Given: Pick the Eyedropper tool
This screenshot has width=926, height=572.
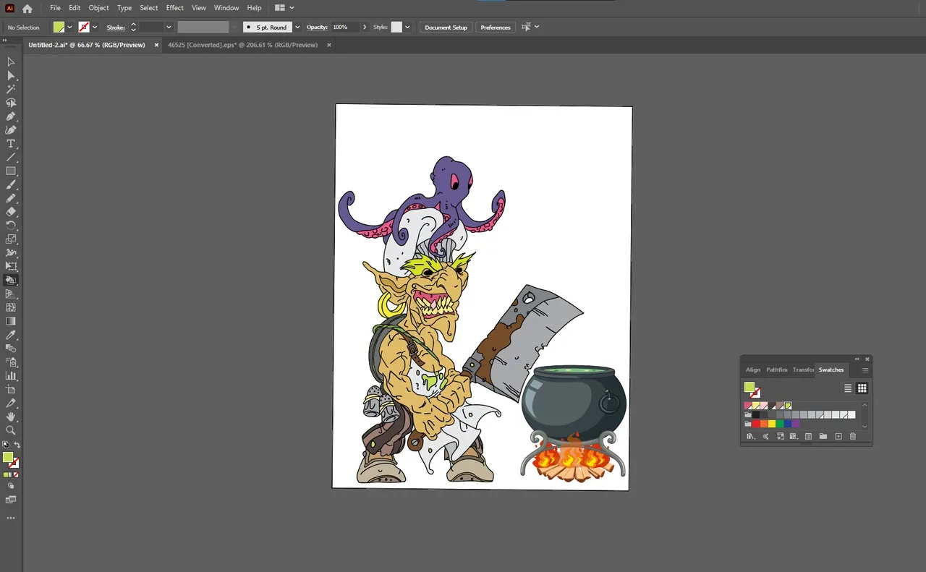Looking at the screenshot, I should [11, 335].
